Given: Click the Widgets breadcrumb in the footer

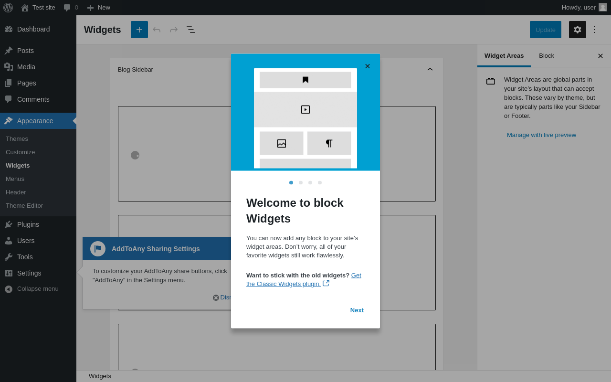Looking at the screenshot, I should click(100, 376).
